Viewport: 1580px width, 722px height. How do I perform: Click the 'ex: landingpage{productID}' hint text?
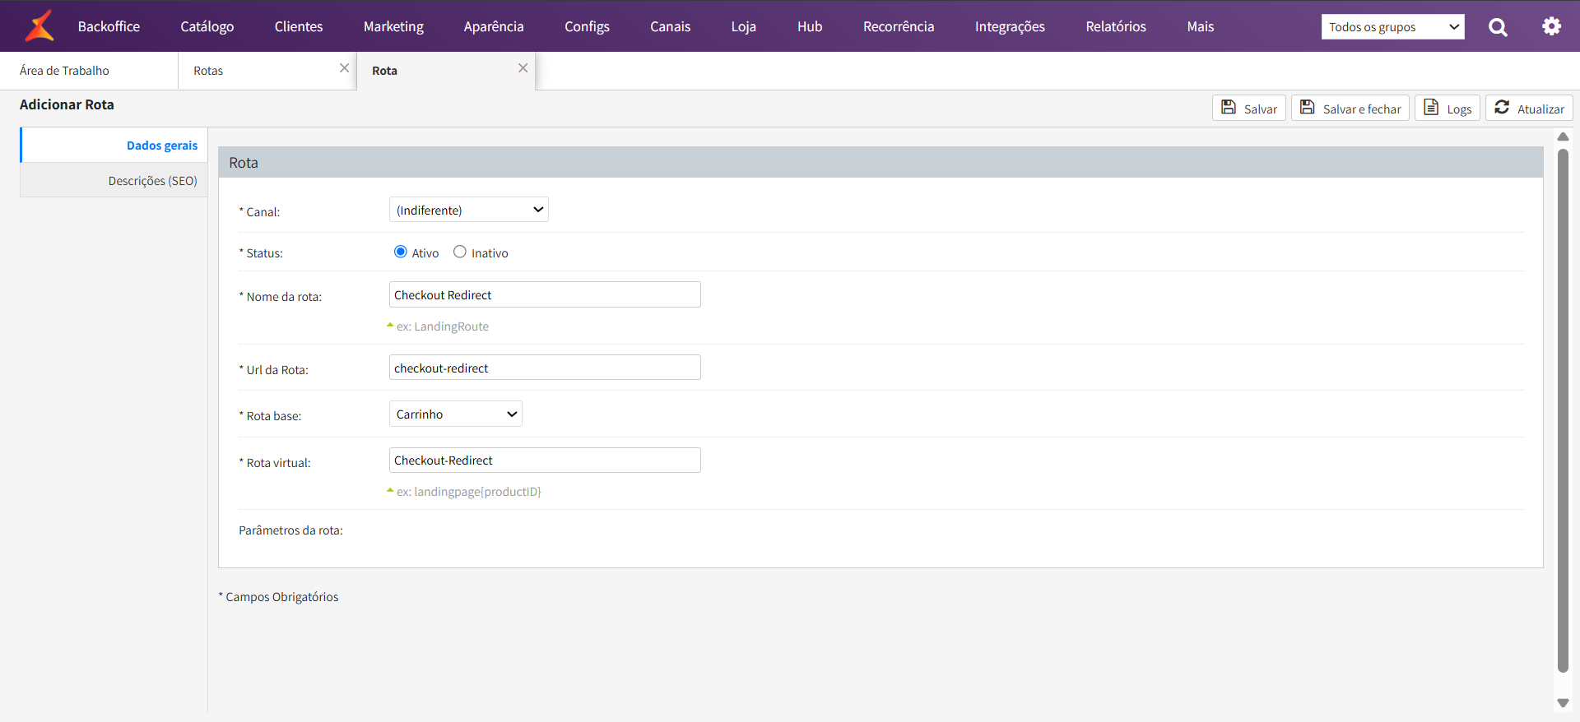469,492
